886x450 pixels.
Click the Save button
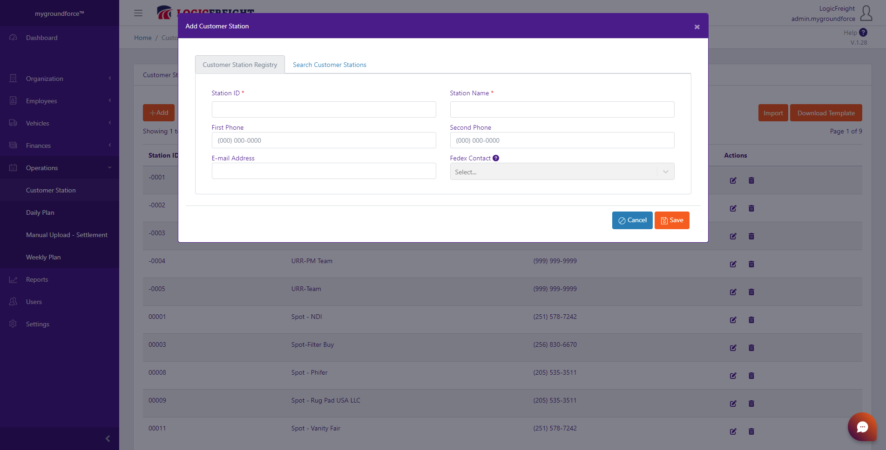672,220
